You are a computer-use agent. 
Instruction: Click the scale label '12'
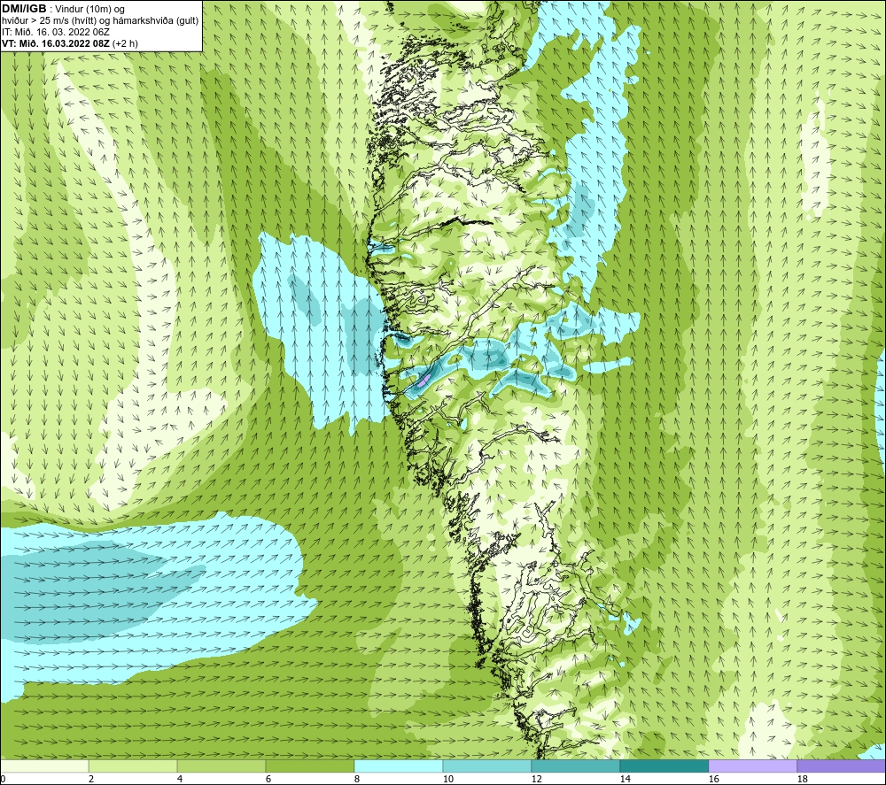click(x=537, y=780)
